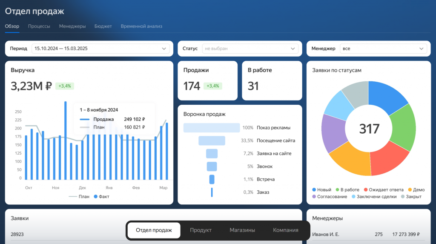Image resolution: width=436 pixels, height=244 pixels.
Task: Click the 160 821 ₽ plan tooltip value
Action: (x=134, y=127)
